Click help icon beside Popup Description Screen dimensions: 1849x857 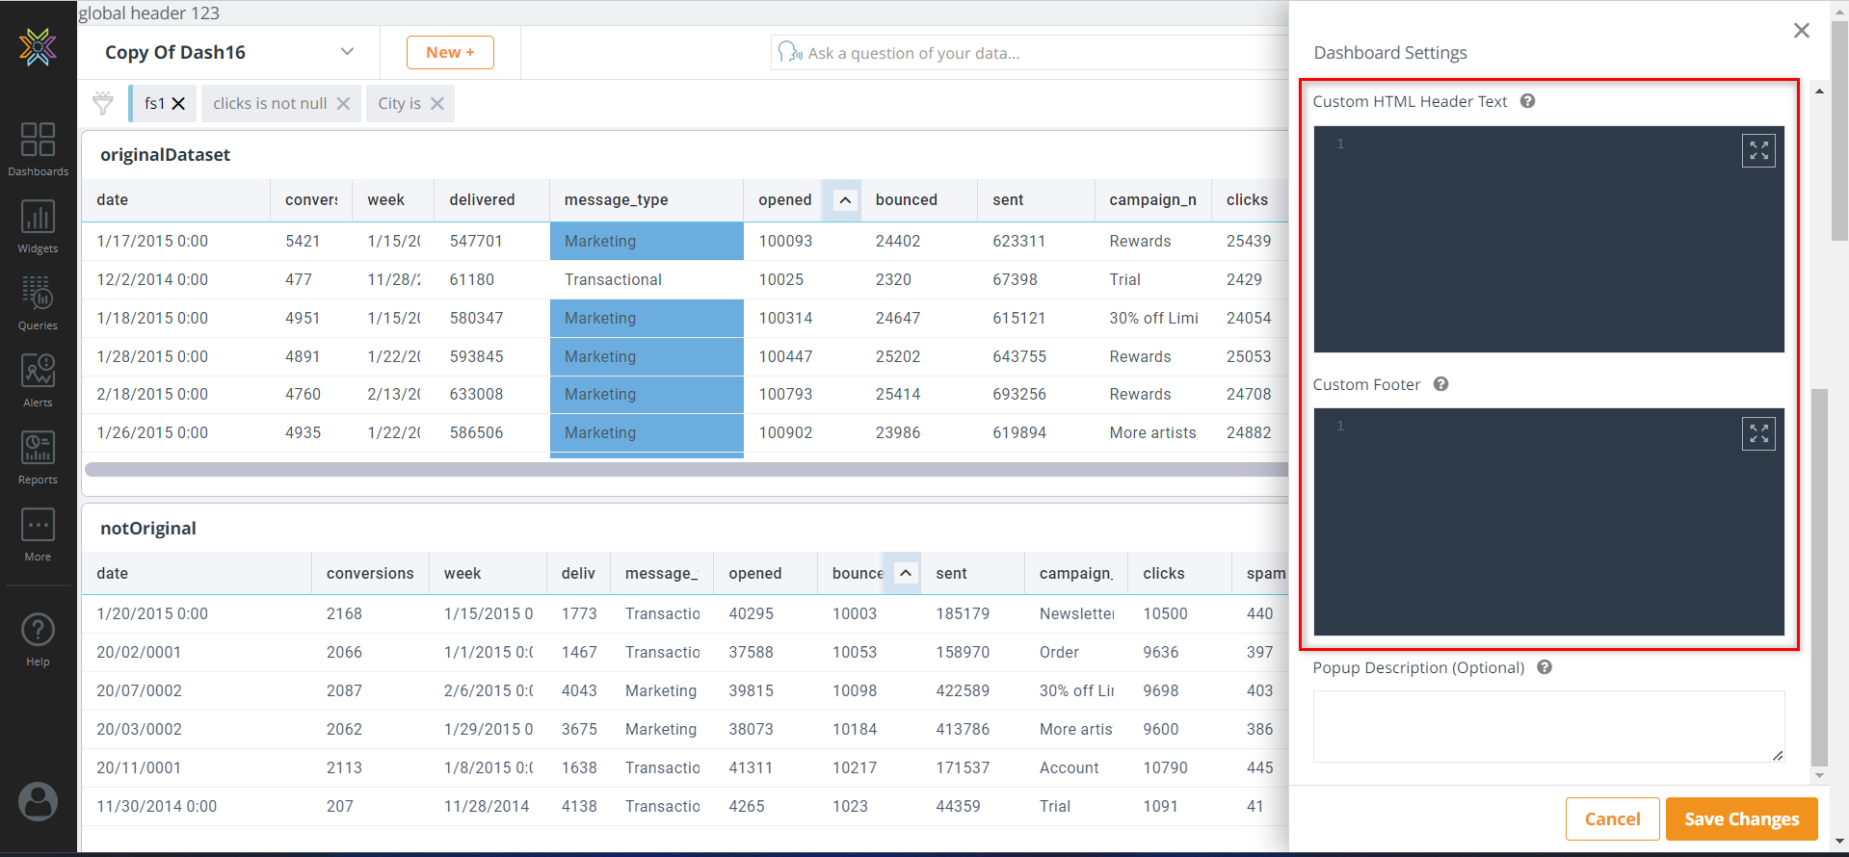coord(1545,667)
